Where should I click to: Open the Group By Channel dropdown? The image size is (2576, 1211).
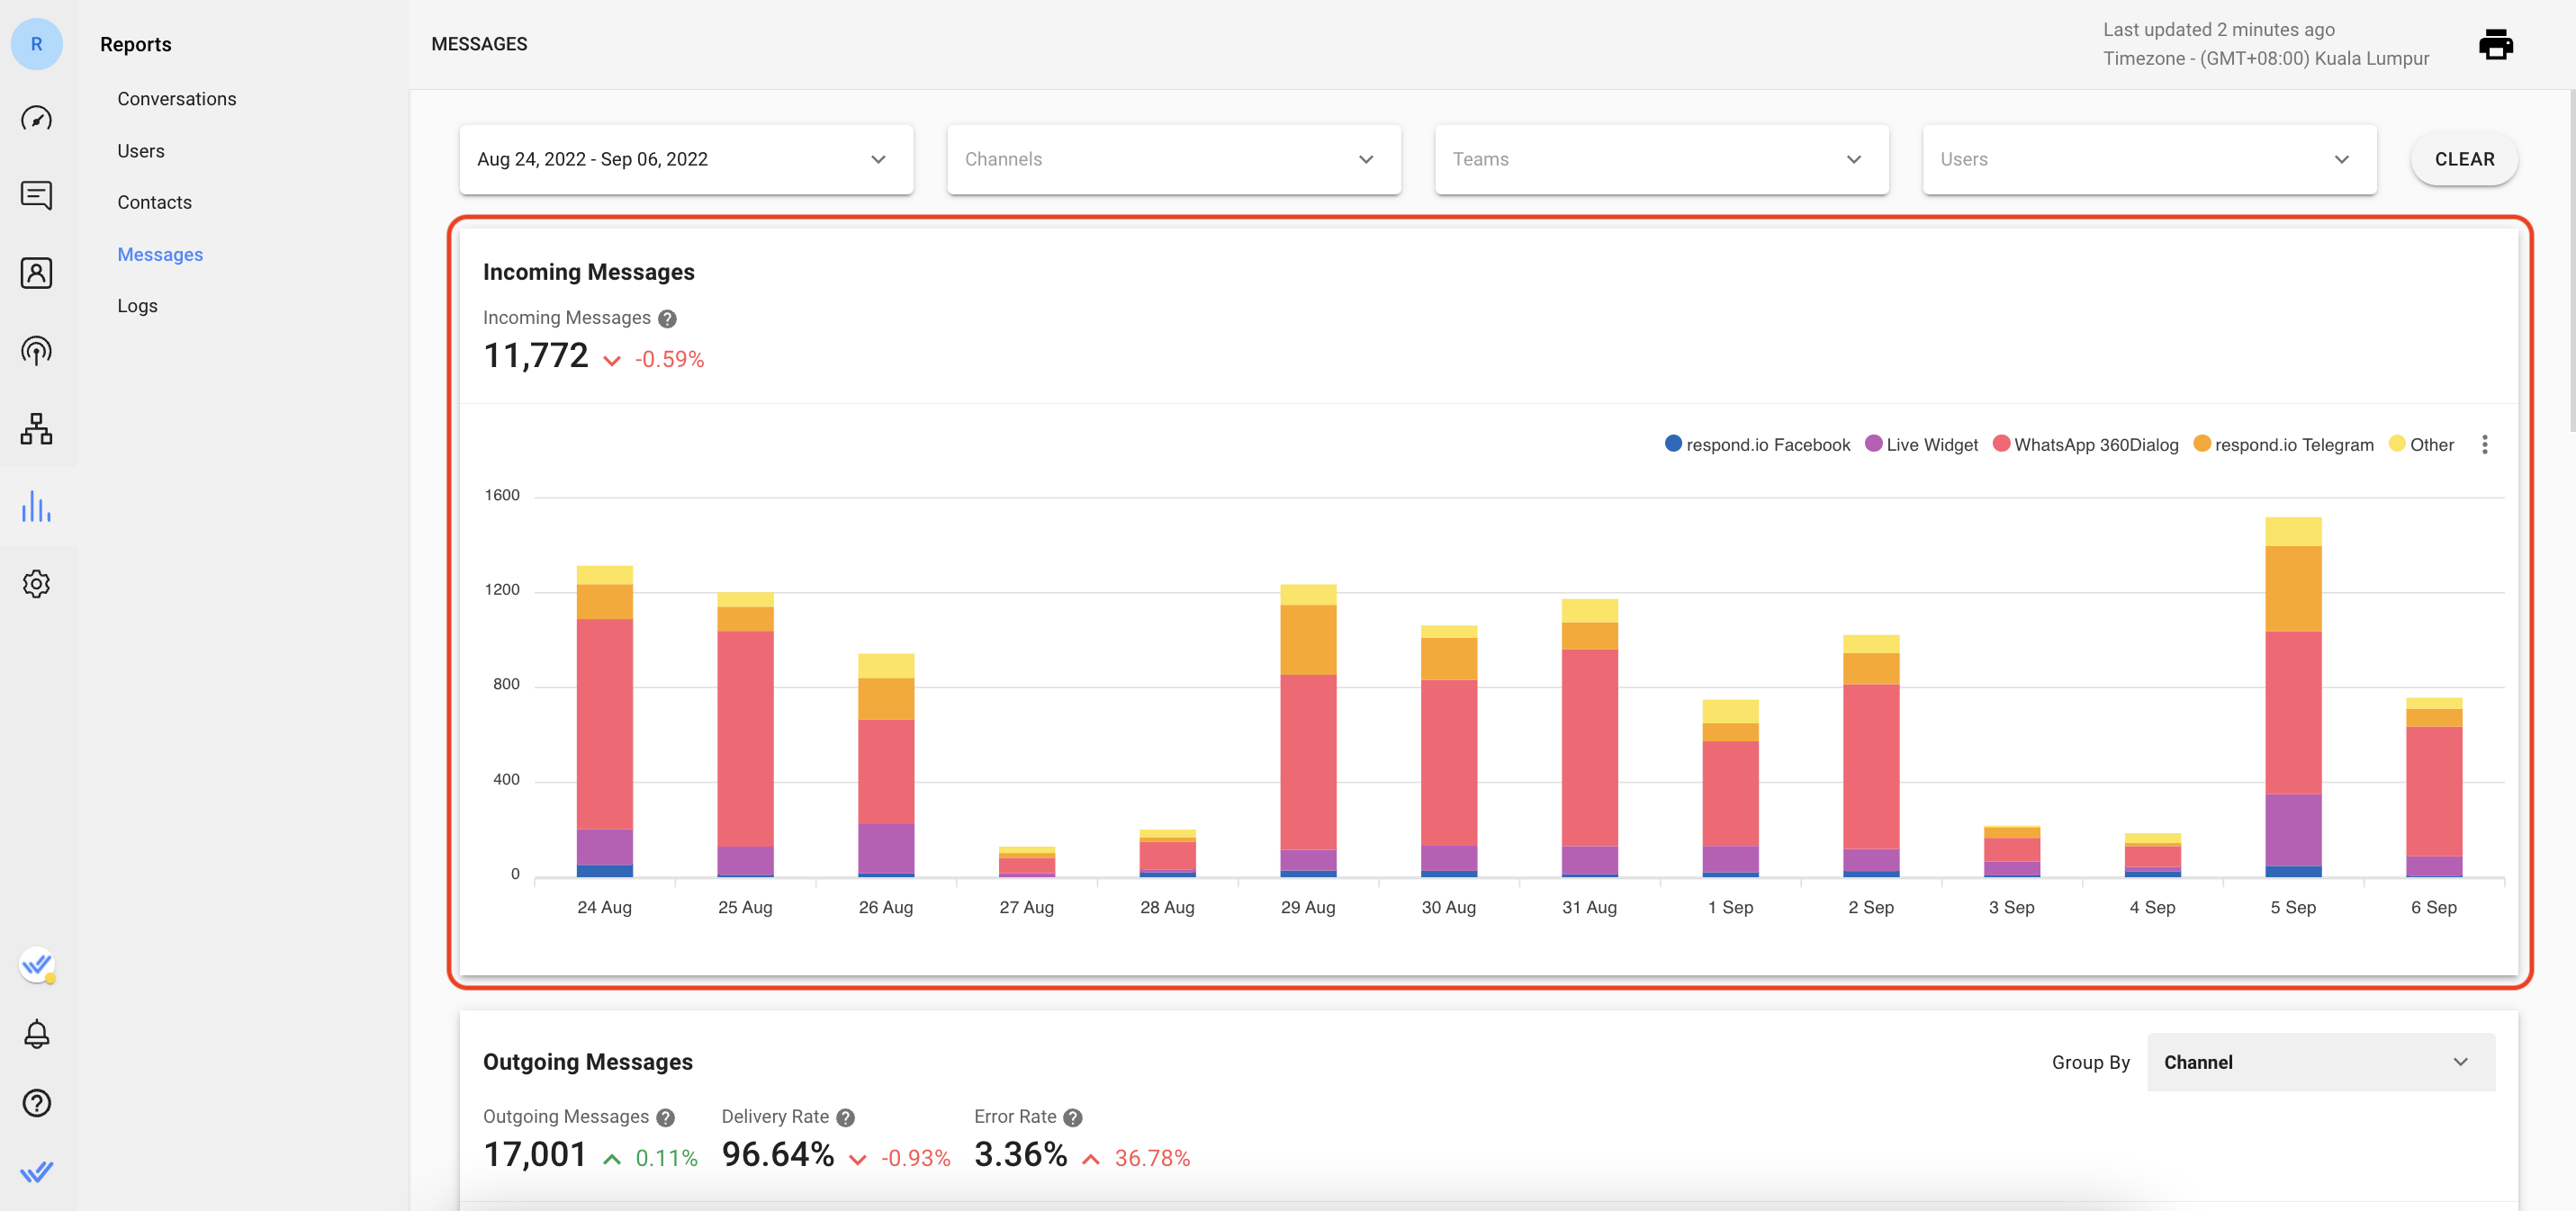click(x=2321, y=1062)
